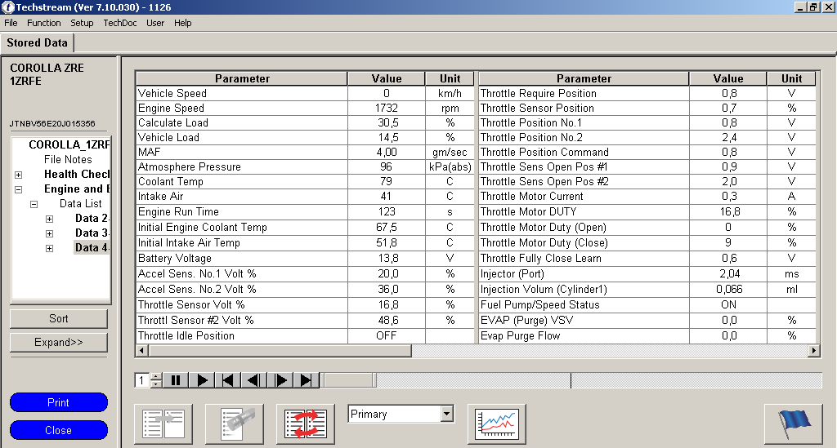Screen dimensions: 837x448
Task: Open the Function menu
Action: pos(44,23)
